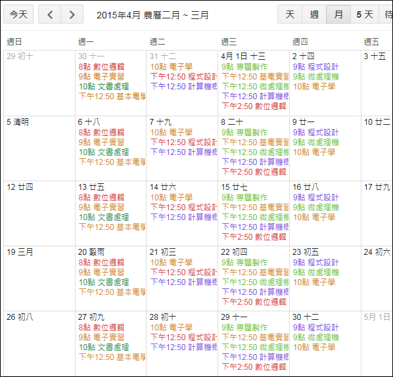Open the 10點 電子學 event on April 2
Image resolution: width=393 pixels, height=377 pixels.
click(x=314, y=87)
